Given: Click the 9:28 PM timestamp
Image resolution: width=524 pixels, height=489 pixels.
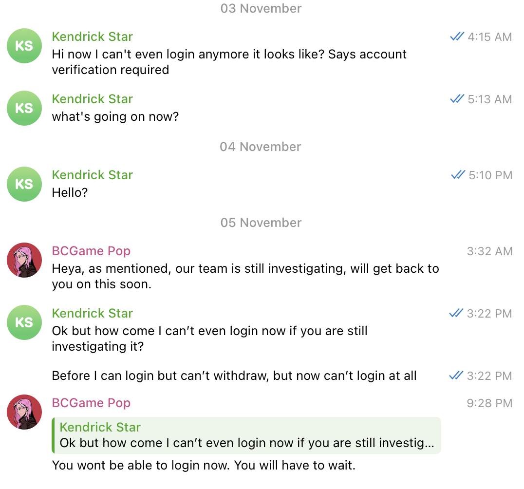Looking at the screenshot, I should coord(489,403).
